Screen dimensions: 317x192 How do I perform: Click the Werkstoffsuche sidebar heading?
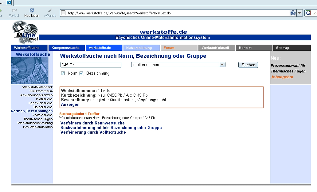pos(33,54)
